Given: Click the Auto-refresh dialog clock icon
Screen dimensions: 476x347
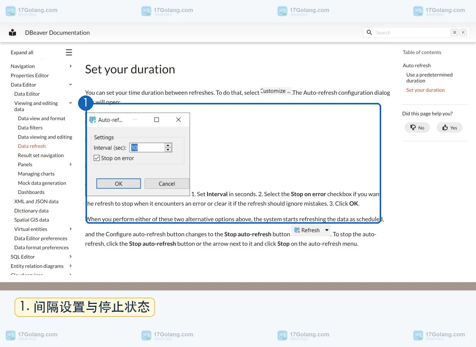Looking at the screenshot, I should tap(93, 120).
